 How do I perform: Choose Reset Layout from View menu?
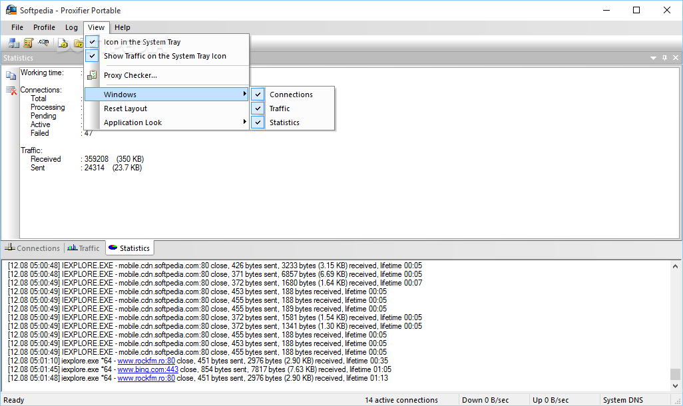click(x=167, y=108)
